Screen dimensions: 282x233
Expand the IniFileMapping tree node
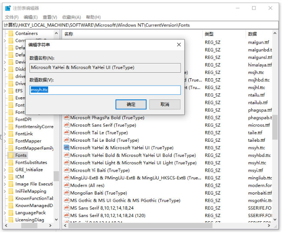[x=5, y=191]
